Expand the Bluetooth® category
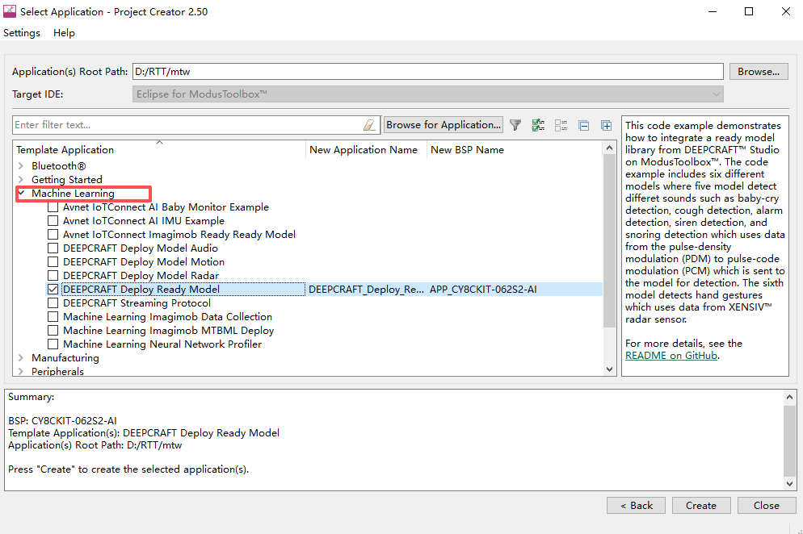This screenshot has width=803, height=534. pyautogui.click(x=21, y=165)
